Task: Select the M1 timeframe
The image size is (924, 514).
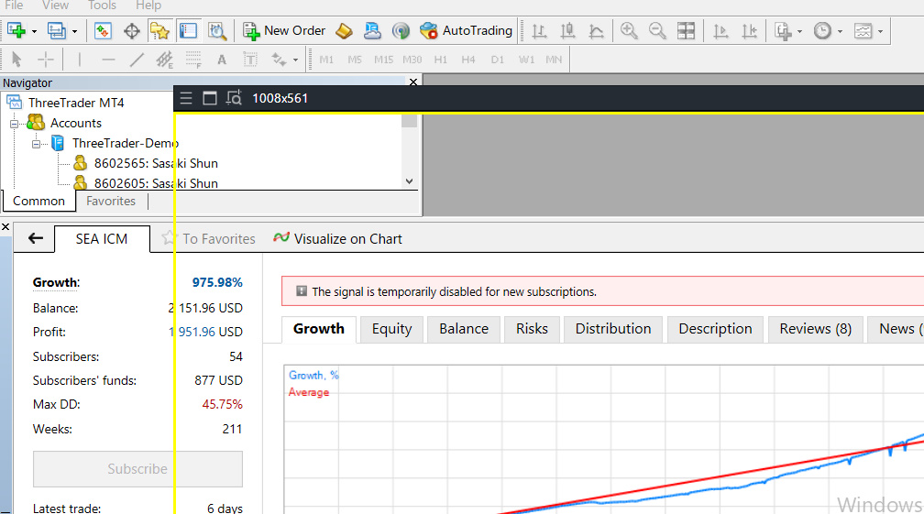Action: pyautogui.click(x=326, y=59)
